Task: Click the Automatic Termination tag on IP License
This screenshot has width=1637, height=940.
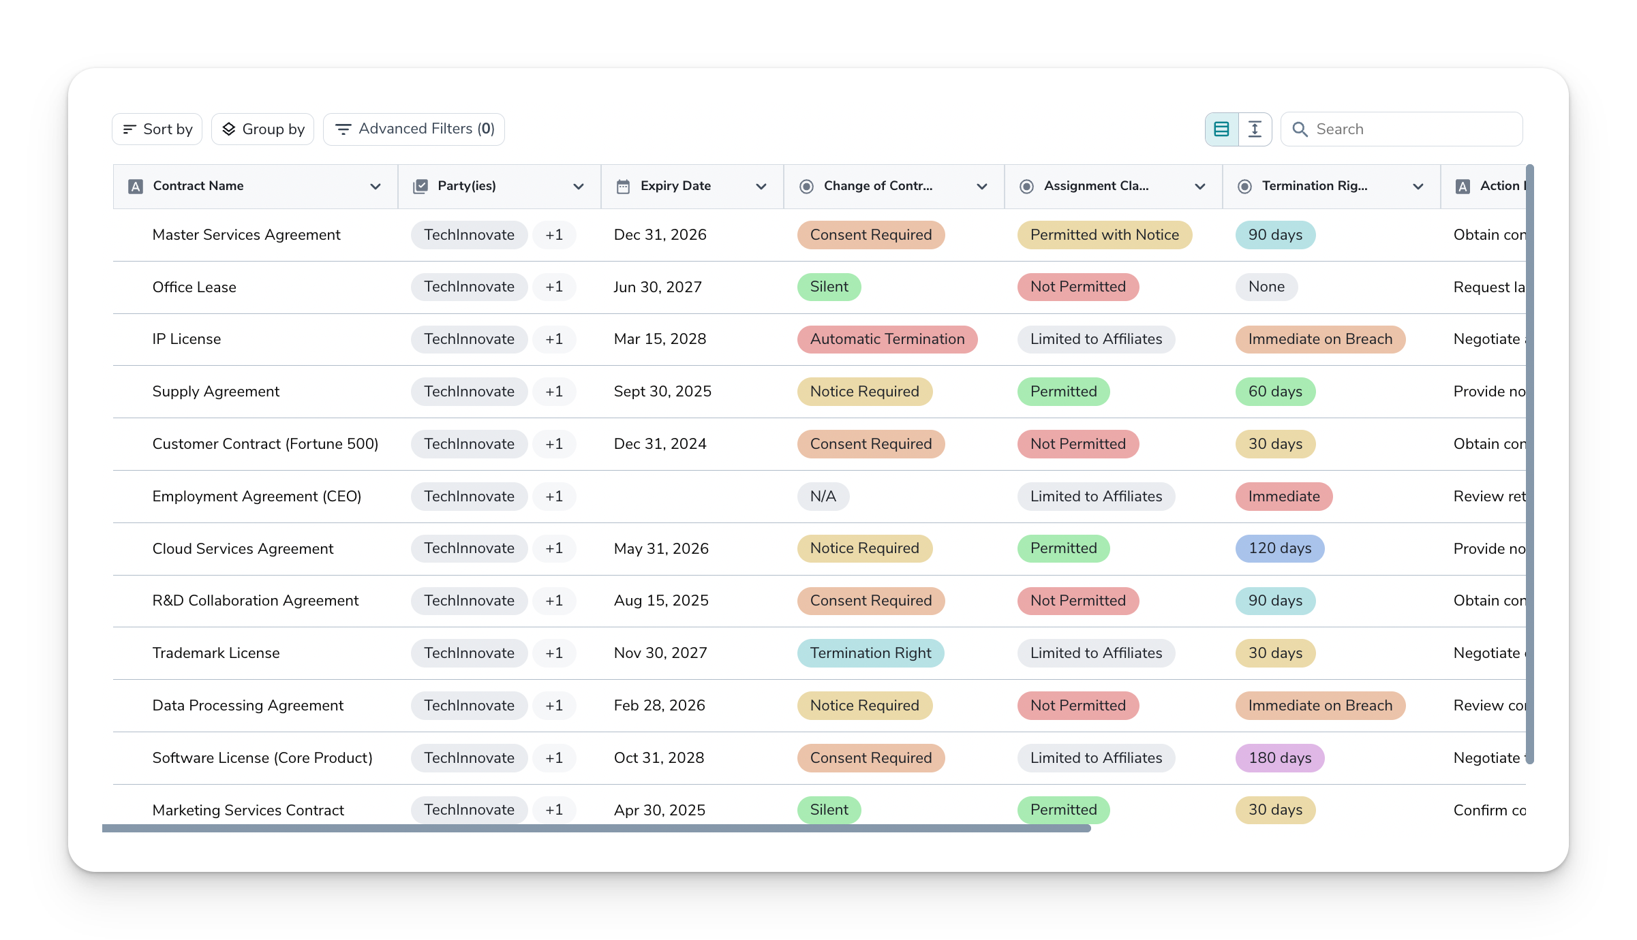Action: [887, 339]
